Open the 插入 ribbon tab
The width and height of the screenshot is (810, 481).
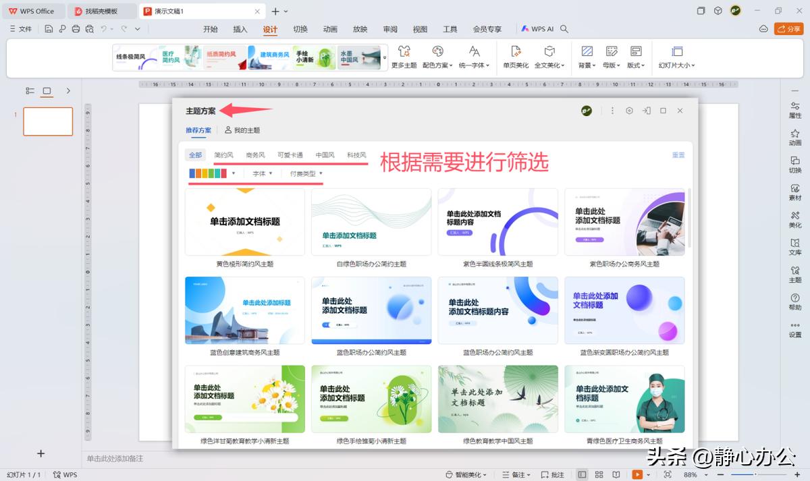pos(240,29)
